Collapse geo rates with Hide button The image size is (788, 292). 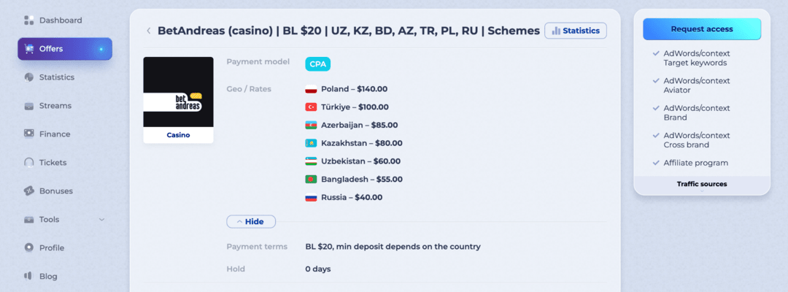pyautogui.click(x=250, y=221)
